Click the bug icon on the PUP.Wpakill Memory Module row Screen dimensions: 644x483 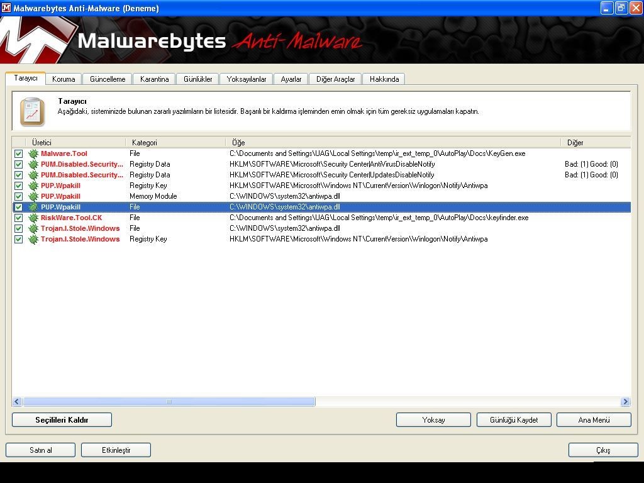point(33,196)
